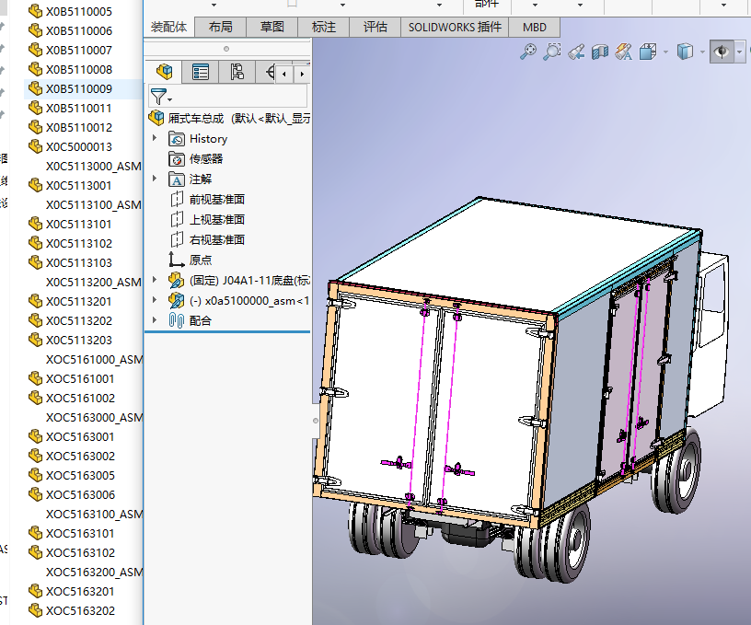Viewport: 751px width, 625px height.
Task: Select the 前视基准面 plane
Action: point(216,199)
